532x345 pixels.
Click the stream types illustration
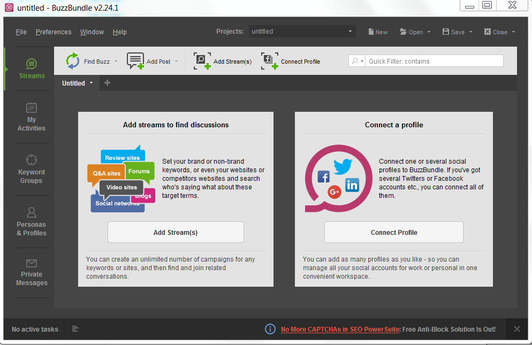click(x=121, y=179)
